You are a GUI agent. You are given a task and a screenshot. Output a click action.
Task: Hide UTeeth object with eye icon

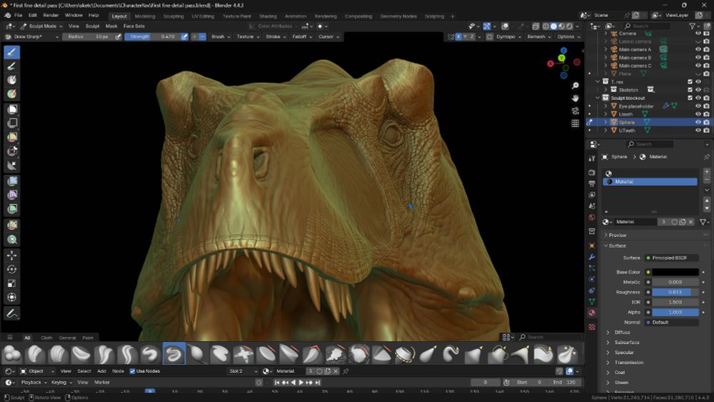click(698, 130)
